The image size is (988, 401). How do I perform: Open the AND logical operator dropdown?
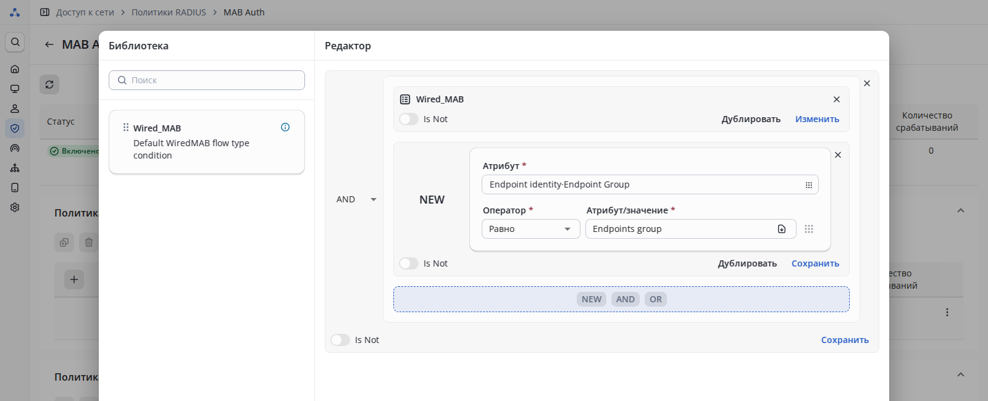pos(356,199)
